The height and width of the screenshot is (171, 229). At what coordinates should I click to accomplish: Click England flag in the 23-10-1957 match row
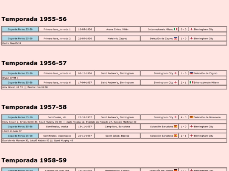pos(176,117)
